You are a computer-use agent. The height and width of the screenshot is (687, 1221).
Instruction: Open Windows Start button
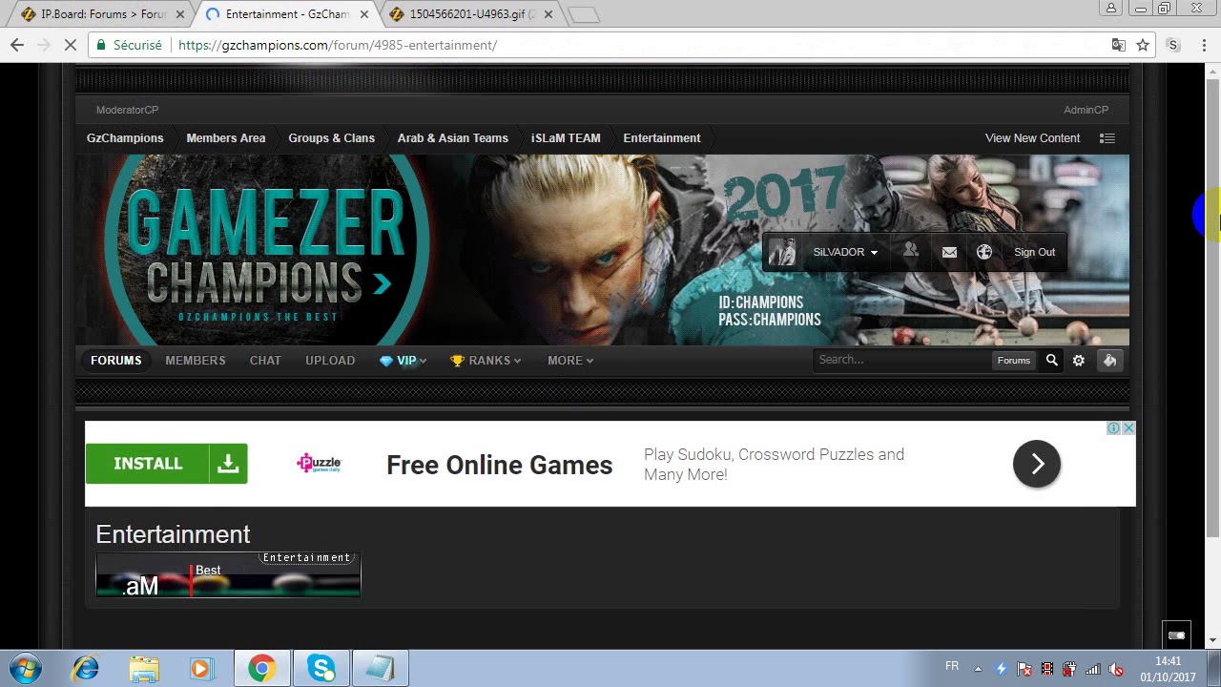(26, 668)
